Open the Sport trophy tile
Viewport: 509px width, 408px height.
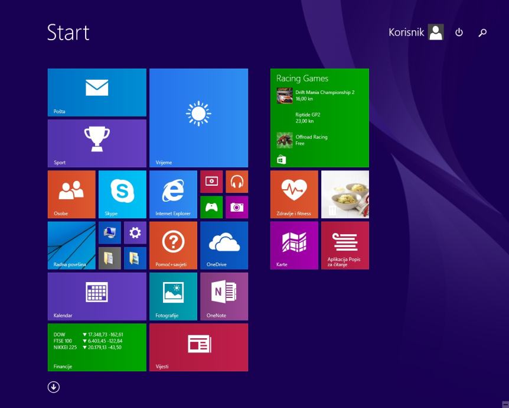pyautogui.click(x=97, y=143)
